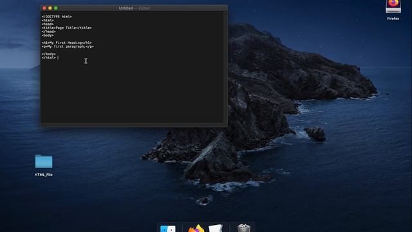Click the <h1>My First Heading</h1> line
The image size is (412, 232).
click(66, 43)
